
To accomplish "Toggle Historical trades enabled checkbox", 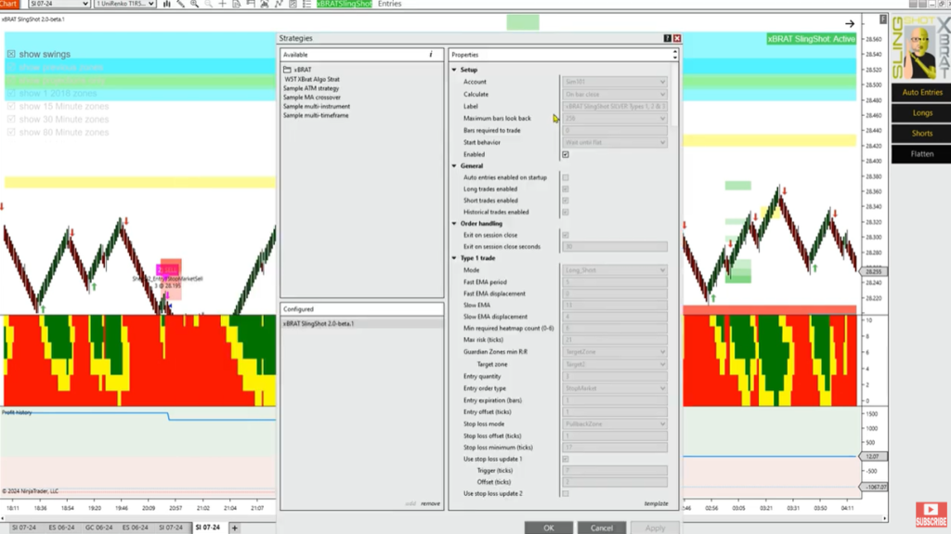I will coord(566,213).
